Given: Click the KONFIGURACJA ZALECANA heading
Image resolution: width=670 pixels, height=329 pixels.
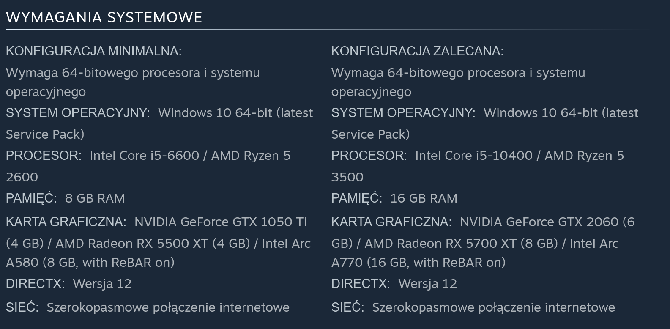Looking at the screenshot, I should [x=417, y=51].
